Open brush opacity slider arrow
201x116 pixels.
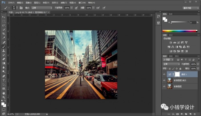click(72, 8)
